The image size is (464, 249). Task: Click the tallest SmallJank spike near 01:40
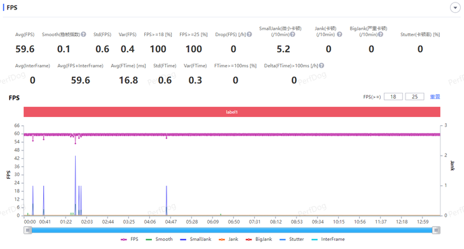75,185
